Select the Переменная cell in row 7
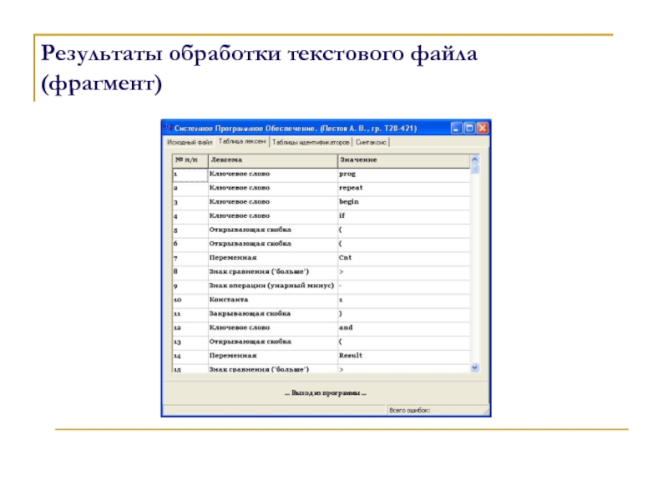The width and height of the screenshot is (668, 501). pyautogui.click(x=271, y=258)
